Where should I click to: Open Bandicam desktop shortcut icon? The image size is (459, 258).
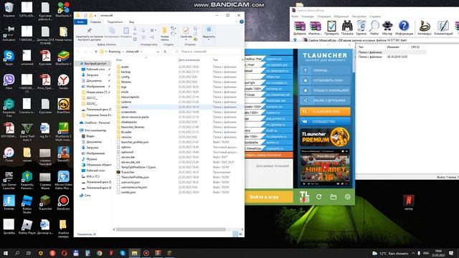pos(63,202)
